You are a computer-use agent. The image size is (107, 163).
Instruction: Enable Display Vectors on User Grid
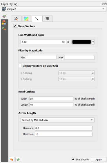20,65
